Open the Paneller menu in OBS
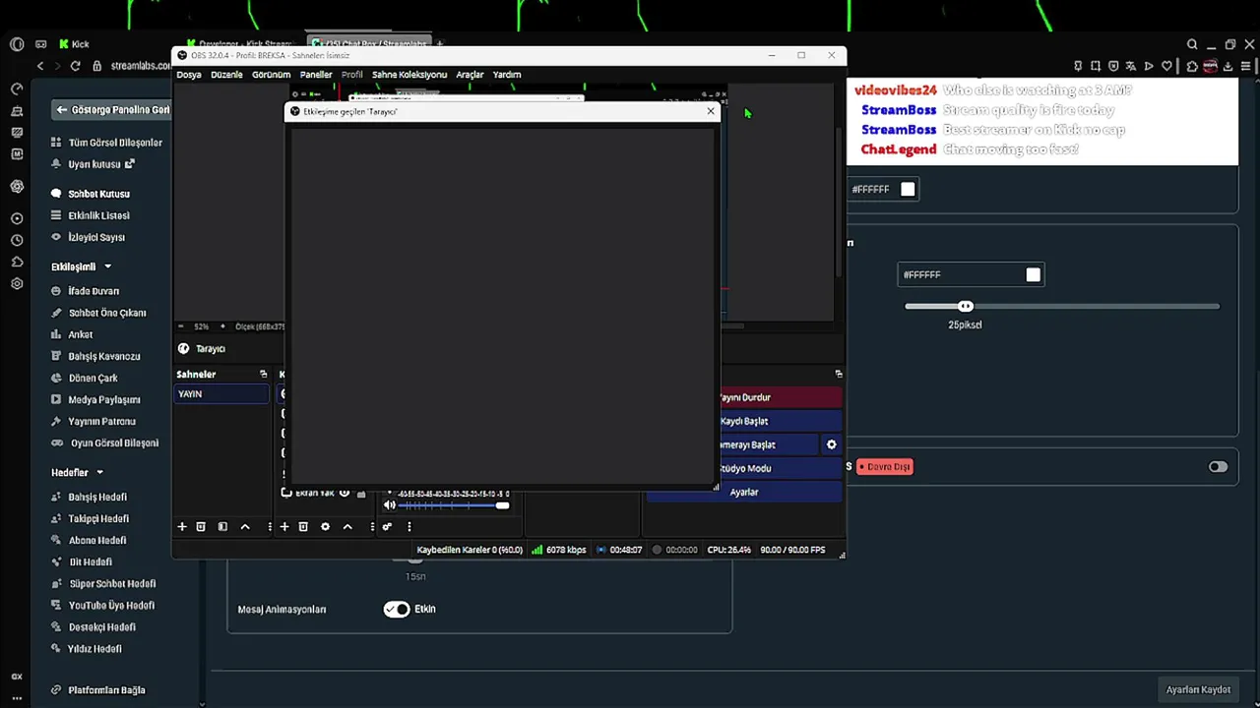Screen dimensions: 1260x708 pyautogui.click(x=316, y=75)
